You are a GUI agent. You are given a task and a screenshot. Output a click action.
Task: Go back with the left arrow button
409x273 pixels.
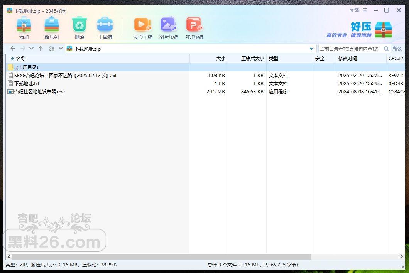coord(13,49)
